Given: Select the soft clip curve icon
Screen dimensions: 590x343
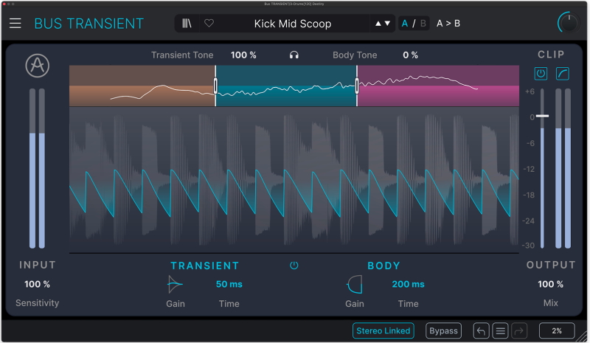Looking at the screenshot, I should pyautogui.click(x=562, y=74).
